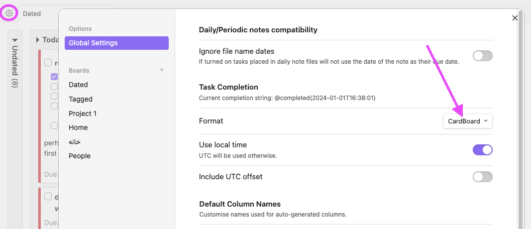Uncheck the checked purple subtask checkbox
Viewport: 531px width, 229px height.
click(54, 77)
